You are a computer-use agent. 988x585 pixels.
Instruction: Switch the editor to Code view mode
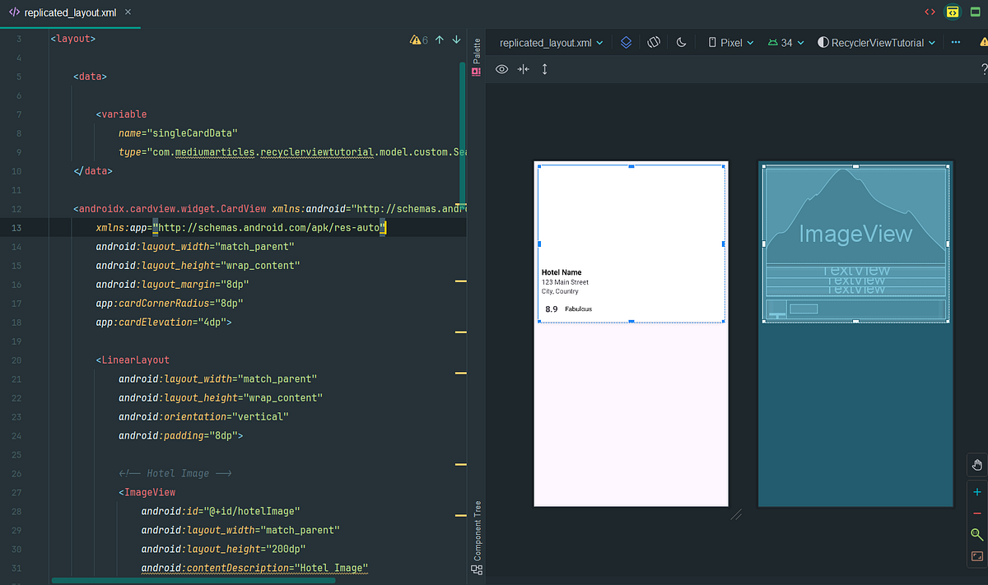[929, 12]
